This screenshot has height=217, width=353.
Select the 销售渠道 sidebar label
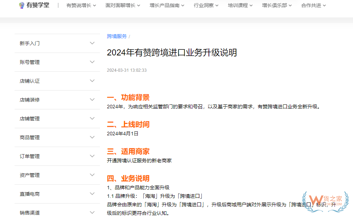[x=30, y=213]
